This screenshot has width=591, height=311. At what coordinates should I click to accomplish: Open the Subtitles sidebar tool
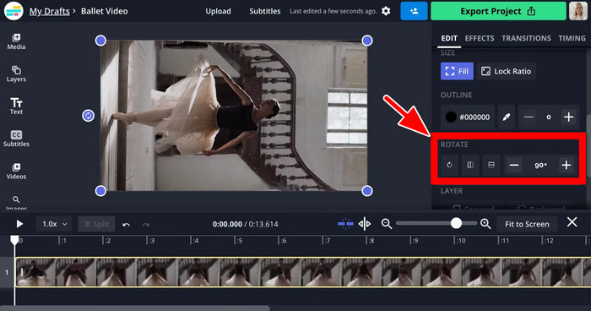[16, 139]
